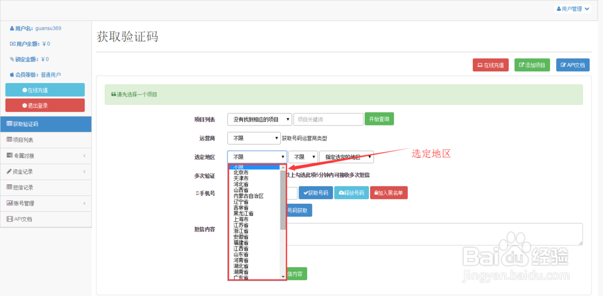Screen dimensions: 603x296
Task: Select 江西省 in the region list
Action: (254, 248)
